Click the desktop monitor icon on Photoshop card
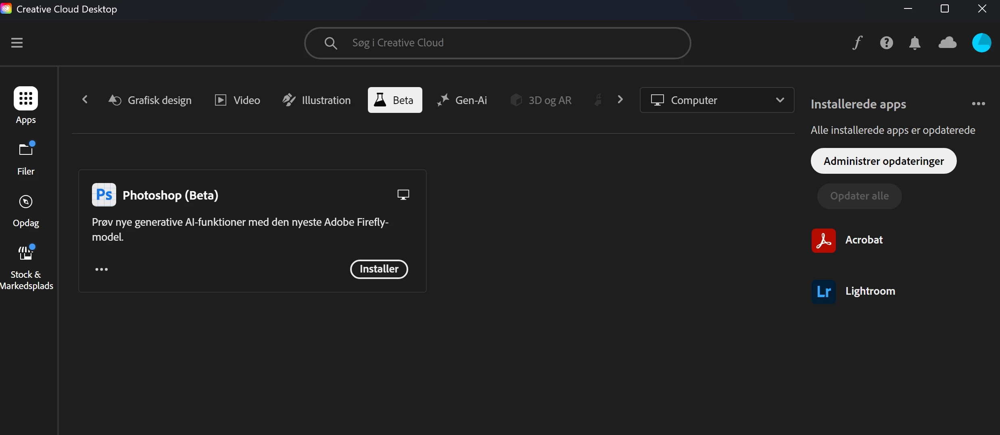The width and height of the screenshot is (1000, 435). 403,195
